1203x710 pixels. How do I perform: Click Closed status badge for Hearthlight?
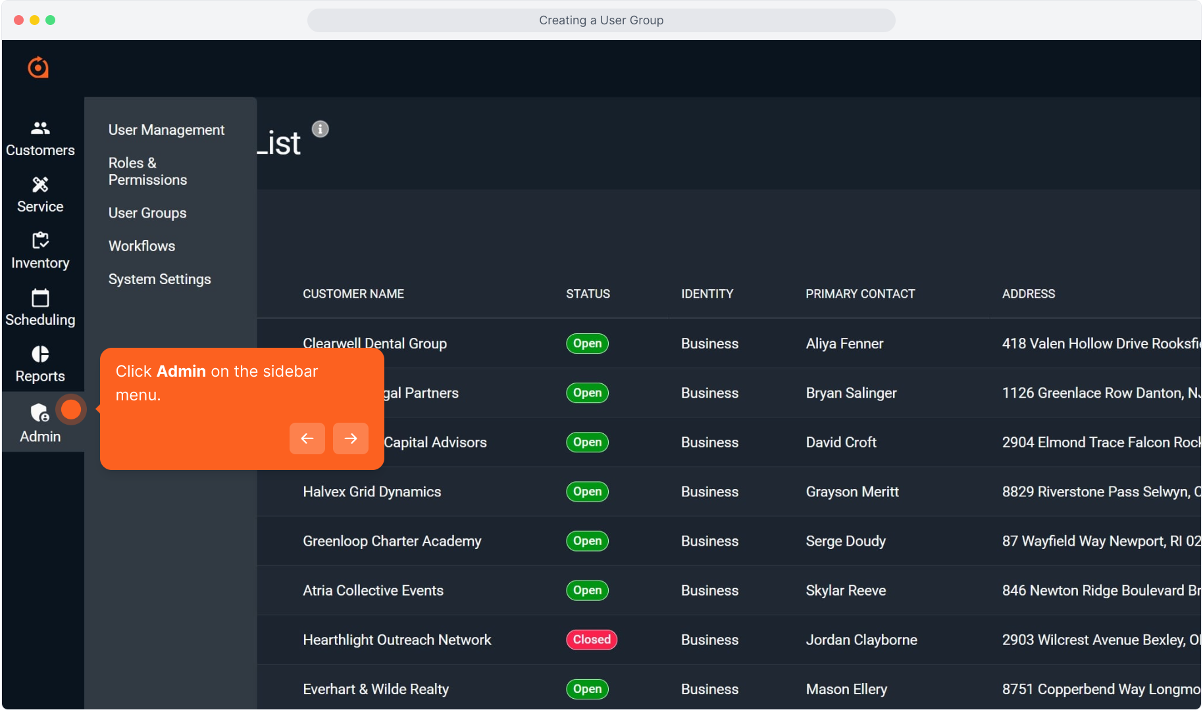click(591, 640)
